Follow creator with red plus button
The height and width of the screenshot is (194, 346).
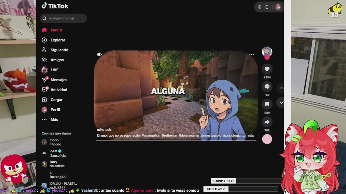coord(267,57)
